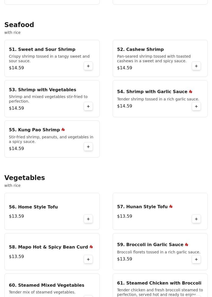Add Hunan Style Tofu to order

(196, 219)
